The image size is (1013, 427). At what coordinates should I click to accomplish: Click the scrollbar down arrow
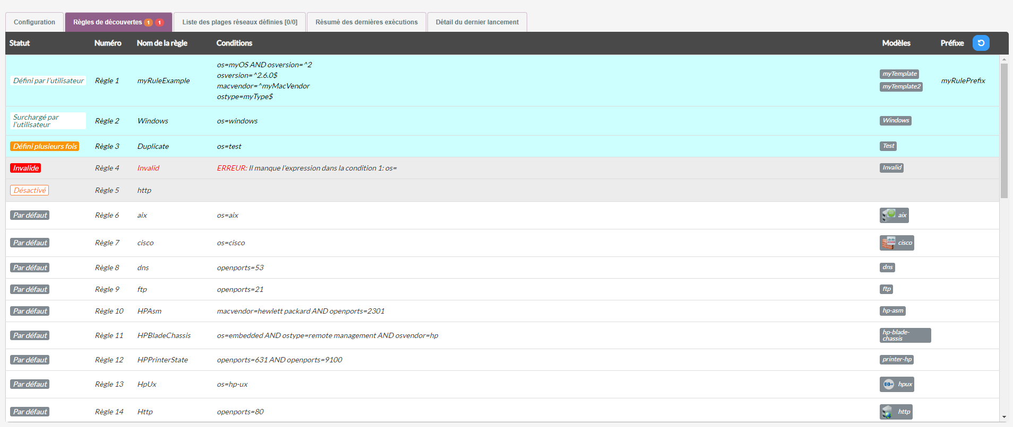tap(1003, 417)
